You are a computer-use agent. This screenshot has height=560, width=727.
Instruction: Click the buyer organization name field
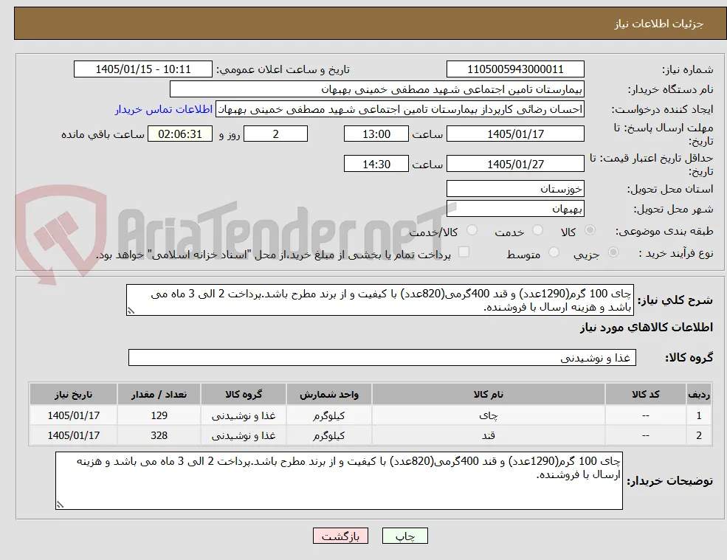coord(377,89)
